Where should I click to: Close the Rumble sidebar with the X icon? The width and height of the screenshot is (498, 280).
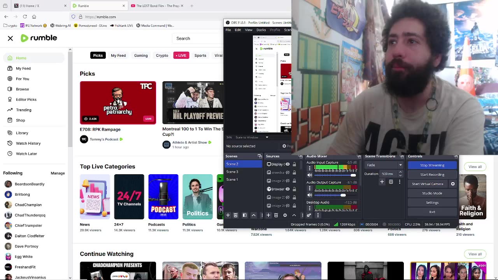click(x=11, y=38)
